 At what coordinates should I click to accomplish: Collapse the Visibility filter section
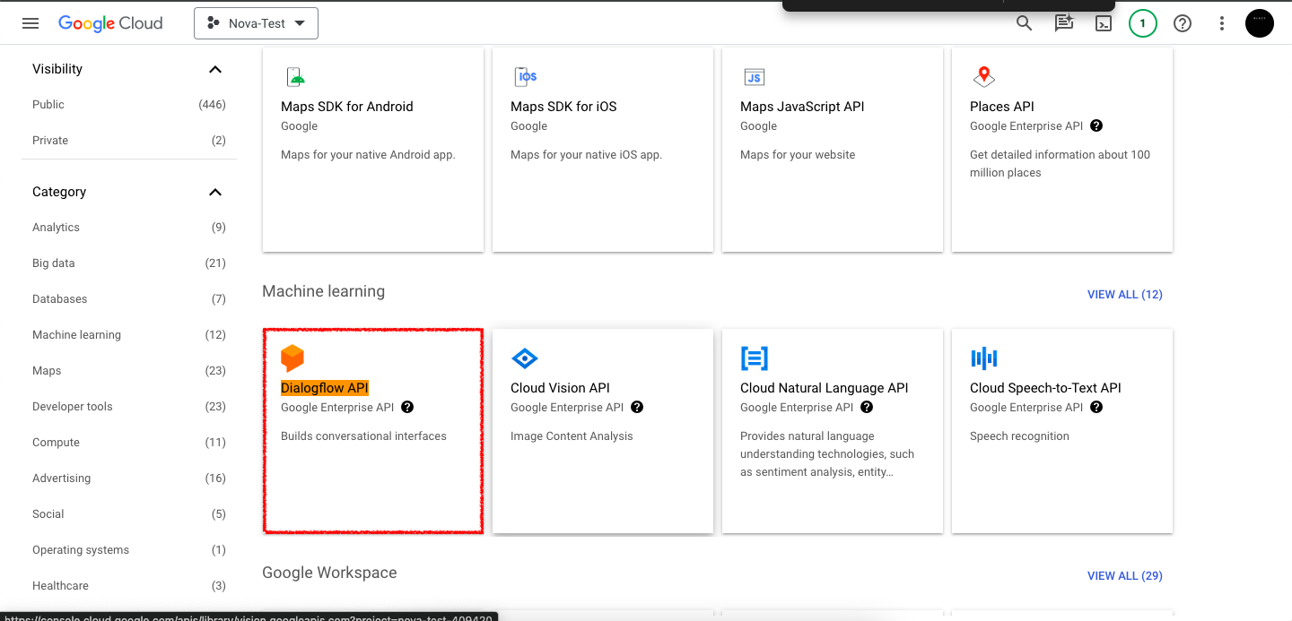pyautogui.click(x=214, y=68)
